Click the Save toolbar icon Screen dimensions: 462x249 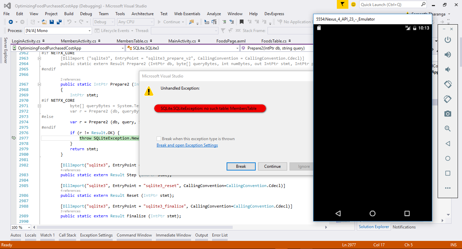pyautogui.click(x=52, y=22)
